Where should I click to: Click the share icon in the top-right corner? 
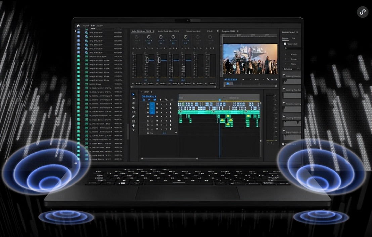[362, 12]
